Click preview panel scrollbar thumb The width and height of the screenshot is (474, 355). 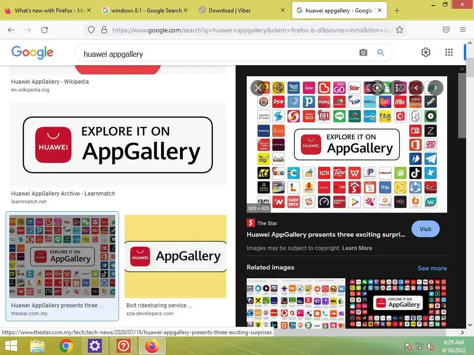pos(462,105)
